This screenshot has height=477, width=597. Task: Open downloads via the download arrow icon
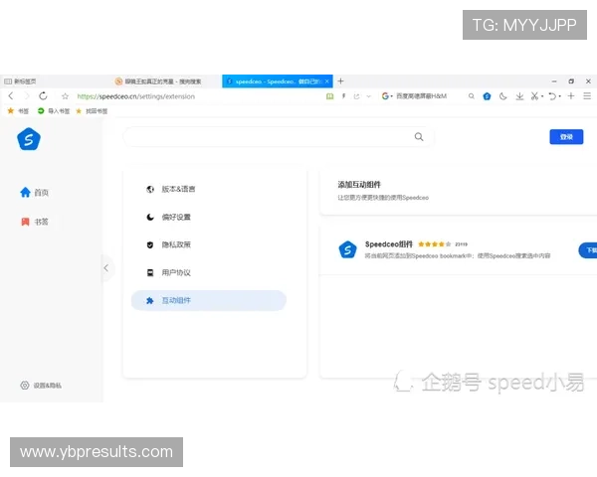click(x=519, y=96)
